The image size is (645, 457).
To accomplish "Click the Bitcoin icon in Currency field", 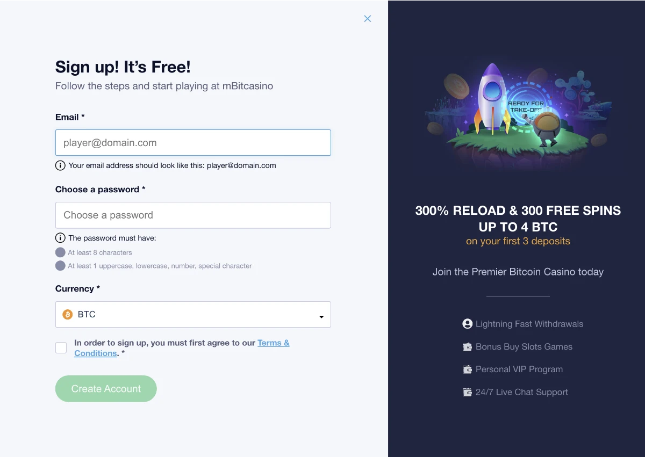I will [x=68, y=315].
